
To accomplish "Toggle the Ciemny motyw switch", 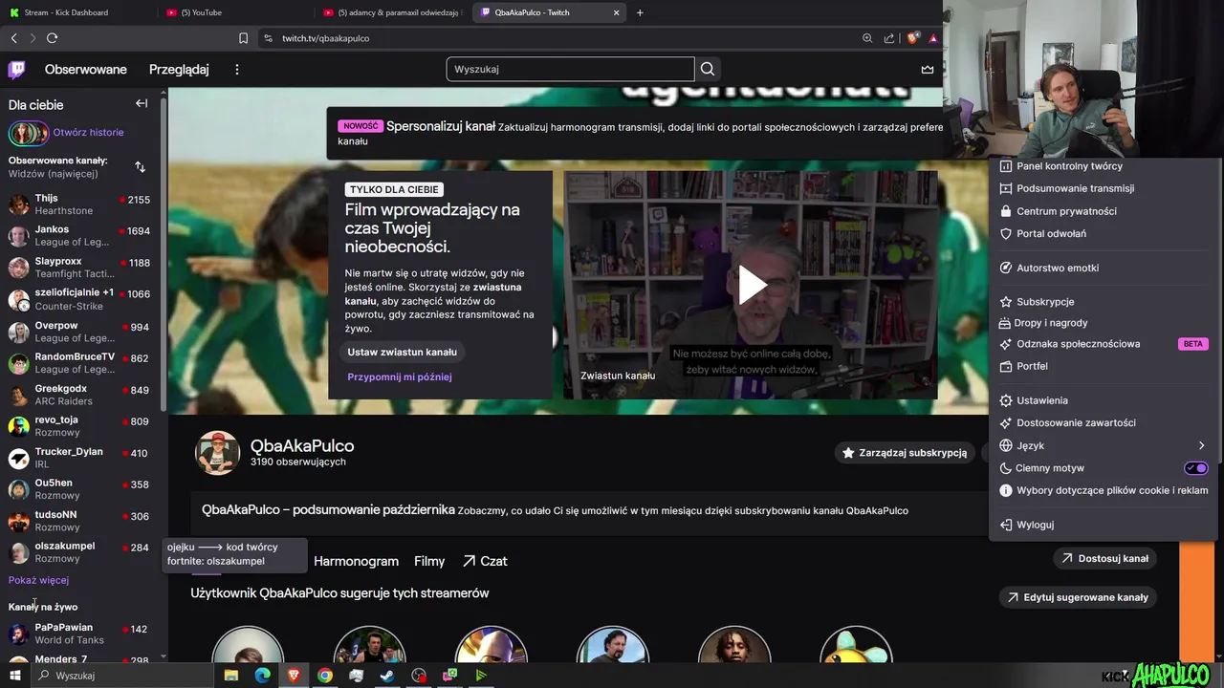I will tap(1196, 468).
